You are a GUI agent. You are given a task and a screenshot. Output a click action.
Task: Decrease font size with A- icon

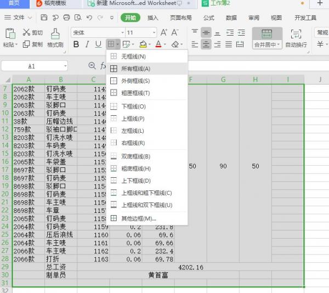[174, 32]
